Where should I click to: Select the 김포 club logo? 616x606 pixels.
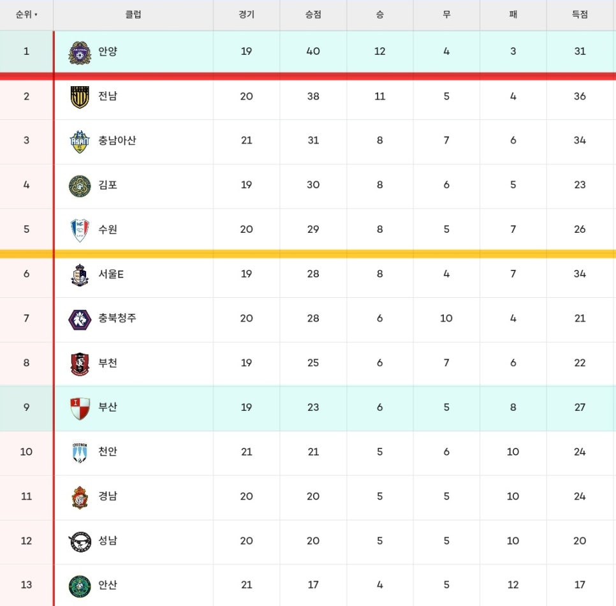[x=80, y=186]
